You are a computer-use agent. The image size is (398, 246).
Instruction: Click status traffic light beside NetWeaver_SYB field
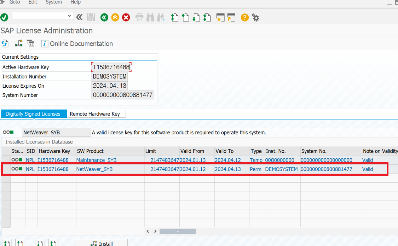pyautogui.click(x=8, y=132)
